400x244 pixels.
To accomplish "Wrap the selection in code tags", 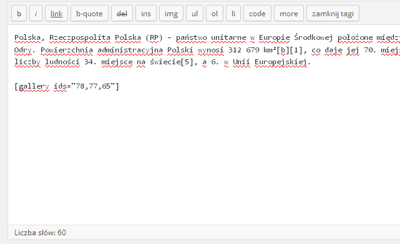I will coord(257,13).
